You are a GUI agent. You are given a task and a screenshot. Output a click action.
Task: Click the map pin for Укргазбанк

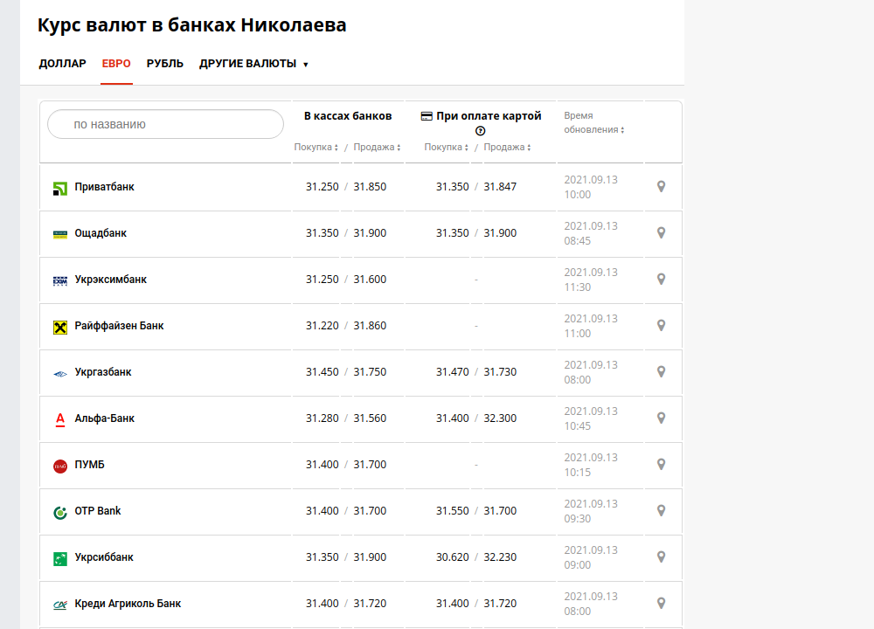coord(661,371)
